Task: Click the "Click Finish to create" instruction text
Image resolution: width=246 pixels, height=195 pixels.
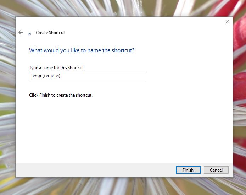Action: pos(61,95)
